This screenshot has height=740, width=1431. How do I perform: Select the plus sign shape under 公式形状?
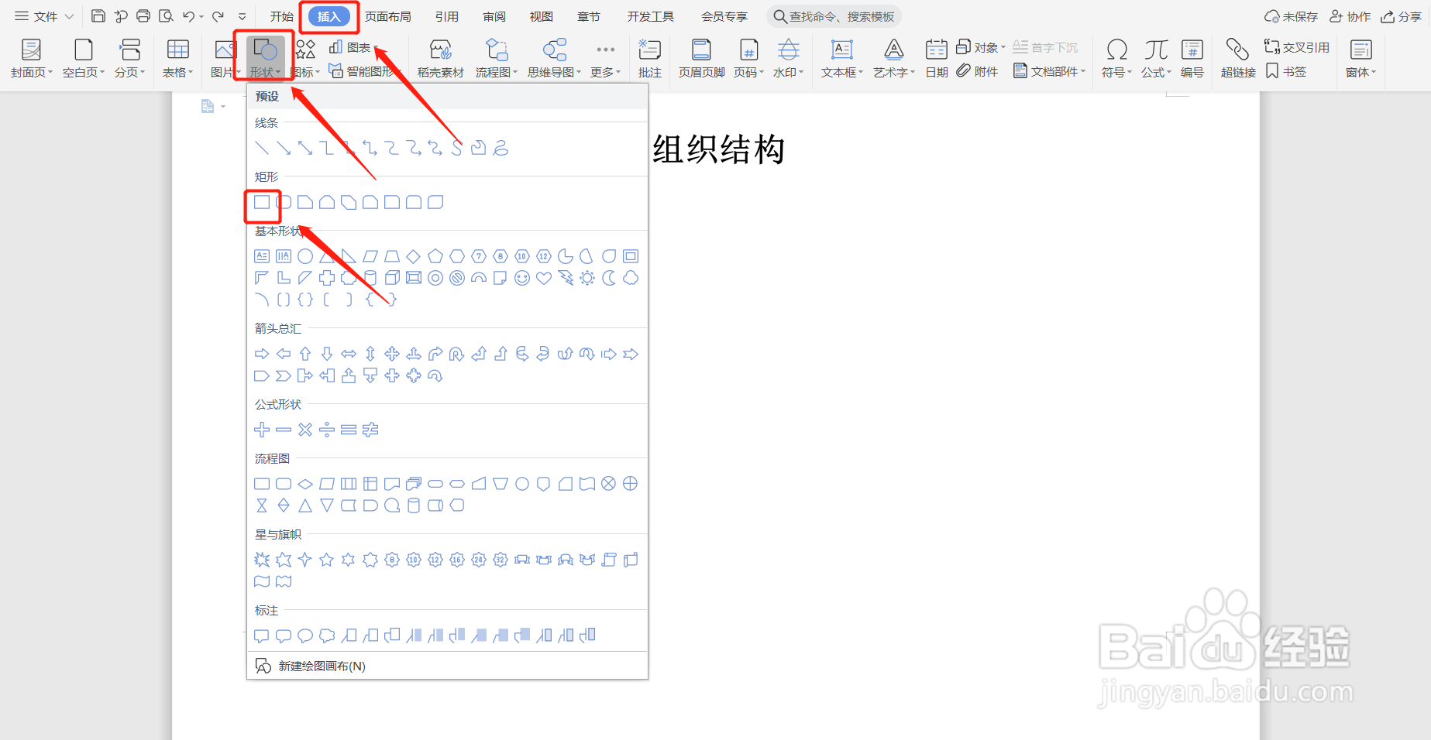262,430
